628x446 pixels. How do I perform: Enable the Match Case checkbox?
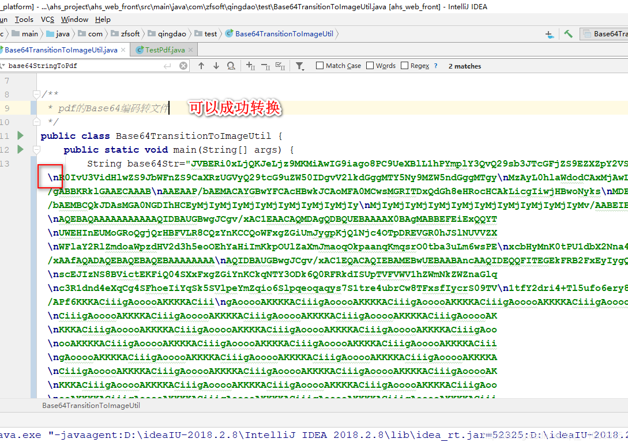click(x=319, y=66)
